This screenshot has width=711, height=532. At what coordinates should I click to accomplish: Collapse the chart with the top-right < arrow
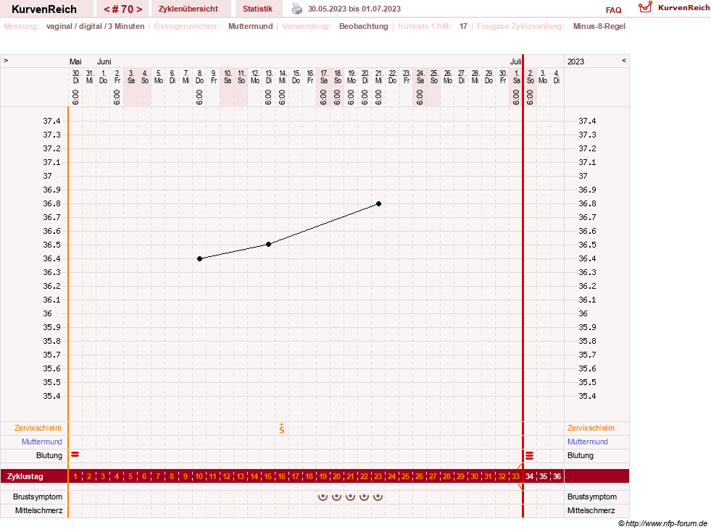[x=624, y=60]
